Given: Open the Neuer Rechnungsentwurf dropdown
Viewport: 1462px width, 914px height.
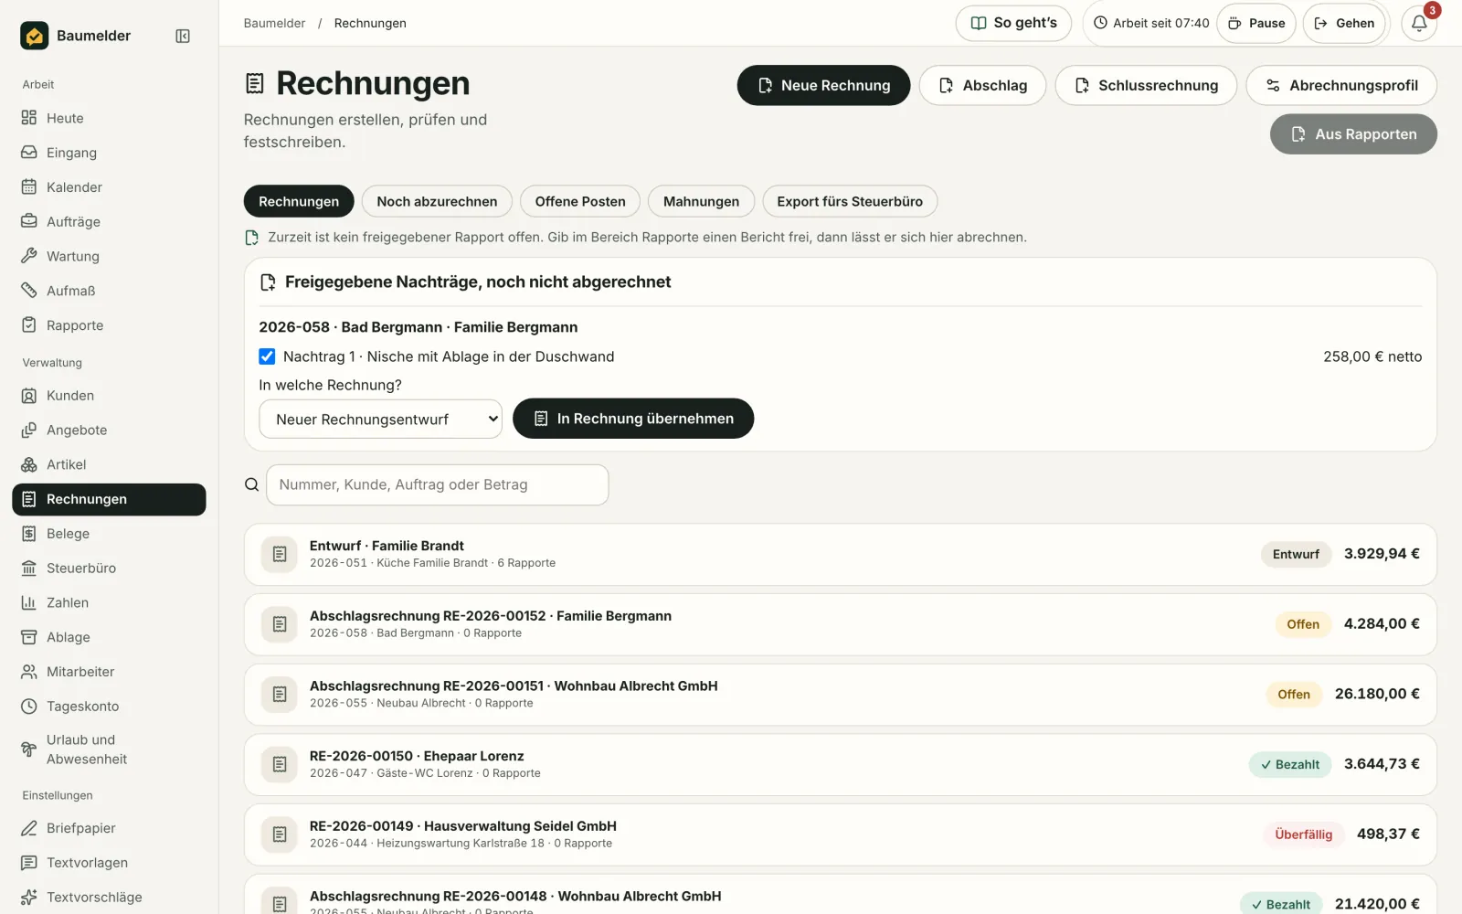Looking at the screenshot, I should (381, 419).
